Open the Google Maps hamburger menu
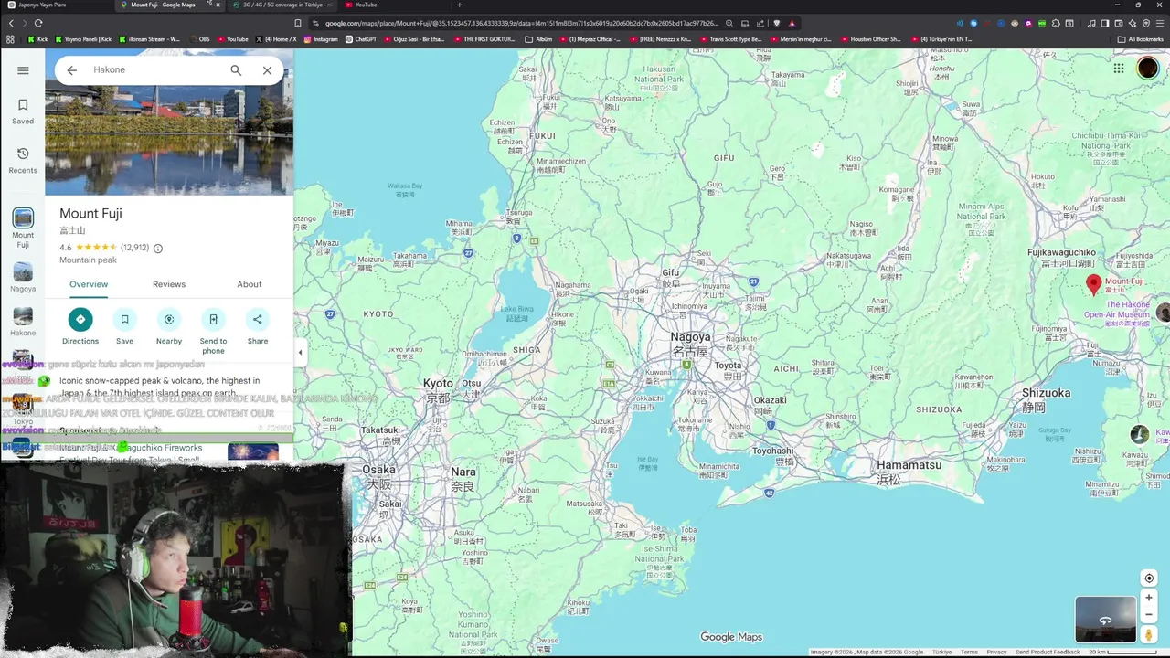1170x658 pixels. (x=23, y=70)
